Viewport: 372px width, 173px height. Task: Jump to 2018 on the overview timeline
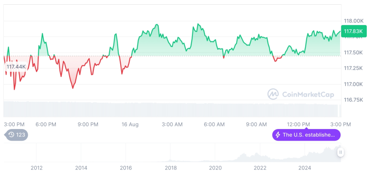coord(170,167)
